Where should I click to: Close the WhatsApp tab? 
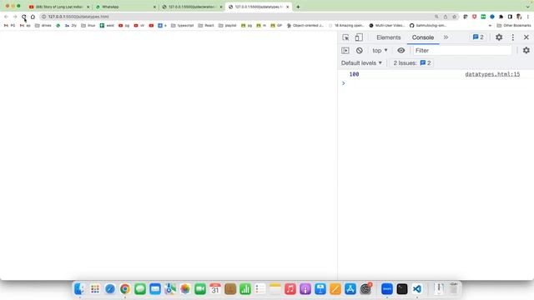[x=154, y=7]
